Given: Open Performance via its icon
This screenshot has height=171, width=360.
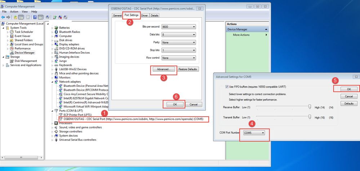Looking at the screenshot, I should pos(12,48).
